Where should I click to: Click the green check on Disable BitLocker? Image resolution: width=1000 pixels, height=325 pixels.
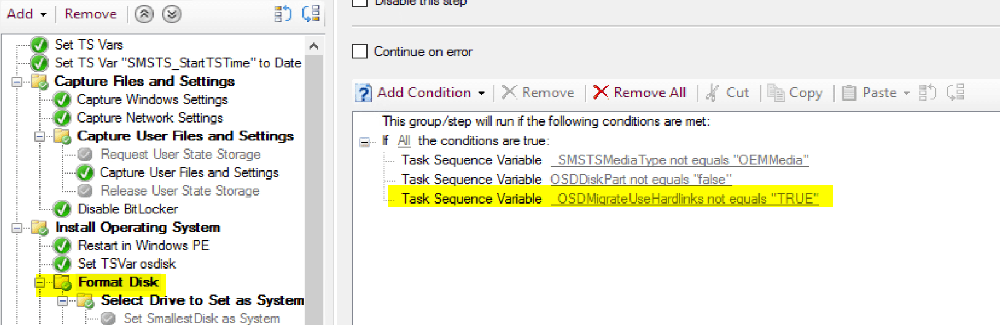pos(62,209)
